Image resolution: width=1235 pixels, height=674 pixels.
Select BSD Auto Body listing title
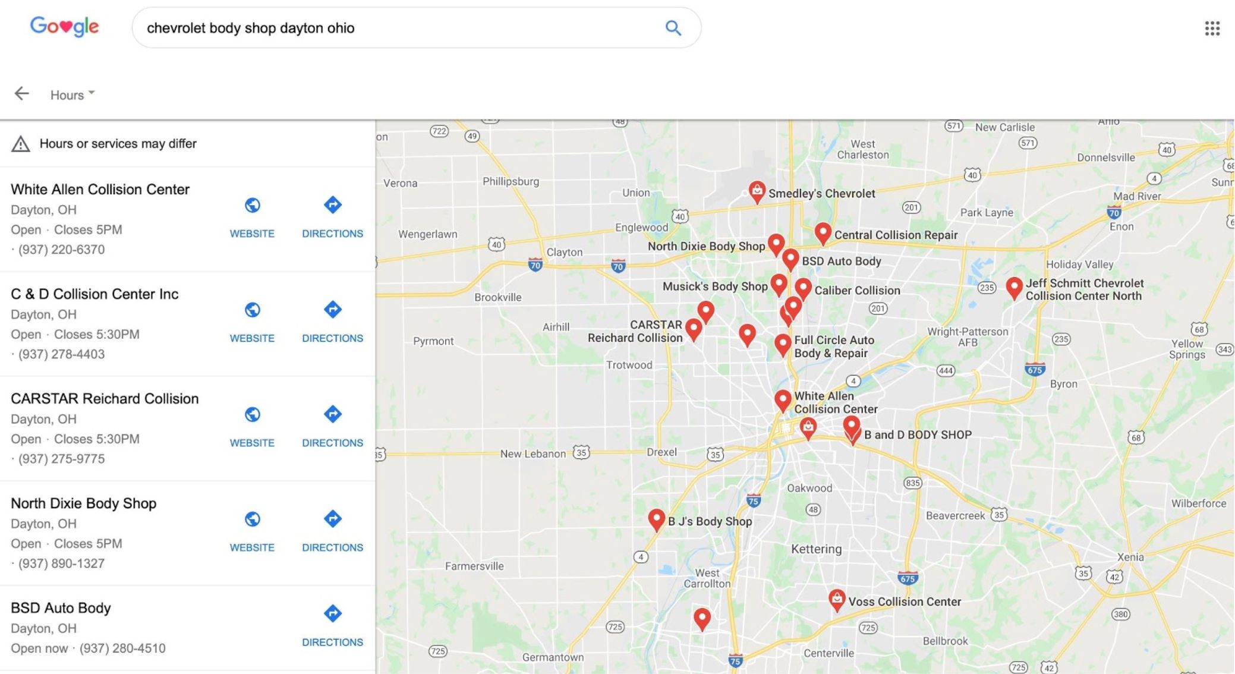pyautogui.click(x=61, y=608)
